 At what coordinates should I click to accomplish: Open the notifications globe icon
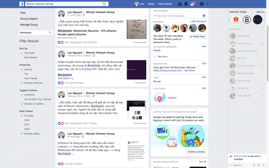click(192, 4)
